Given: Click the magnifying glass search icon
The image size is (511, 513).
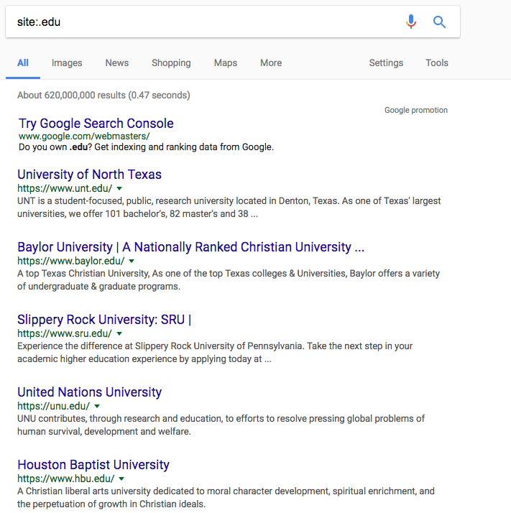Looking at the screenshot, I should [x=439, y=22].
